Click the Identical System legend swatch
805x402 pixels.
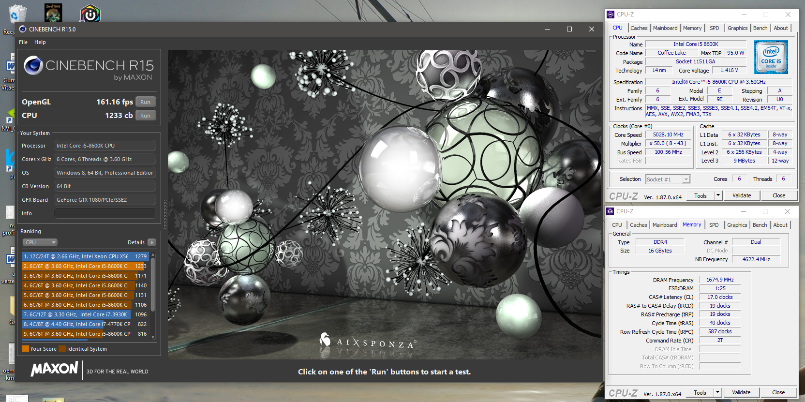click(x=62, y=349)
